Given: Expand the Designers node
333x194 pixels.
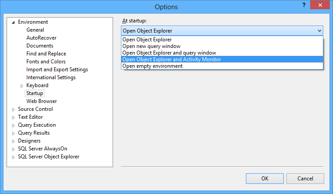Looking at the screenshot, I should pos(13,141).
